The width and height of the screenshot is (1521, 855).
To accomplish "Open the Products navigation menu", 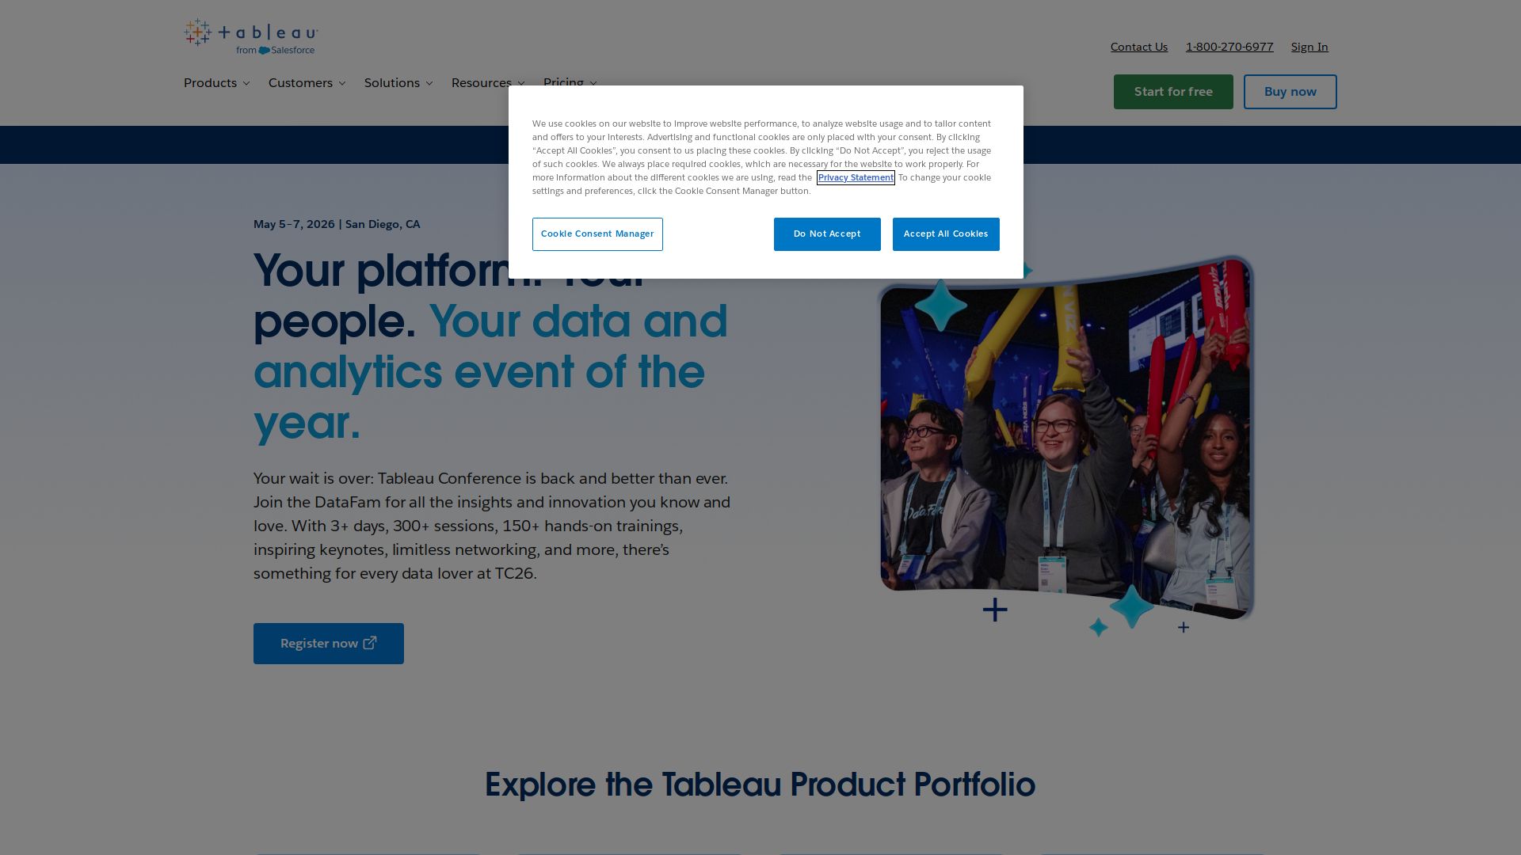I will 210,83.
